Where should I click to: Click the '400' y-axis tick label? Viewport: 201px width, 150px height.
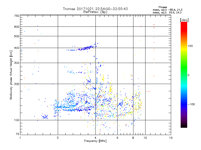[x=17, y=48]
